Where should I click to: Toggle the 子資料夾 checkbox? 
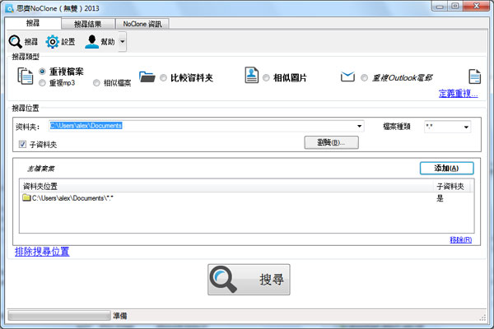22,144
